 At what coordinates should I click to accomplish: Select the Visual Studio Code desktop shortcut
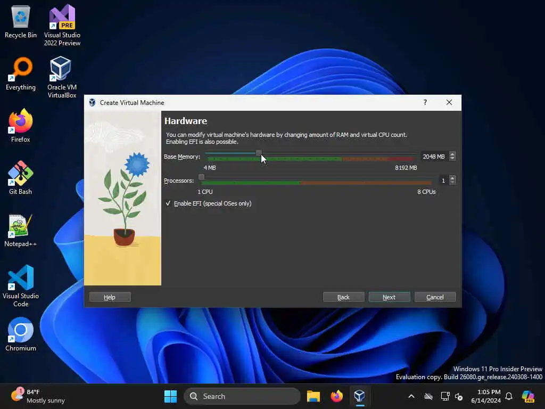tap(21, 286)
